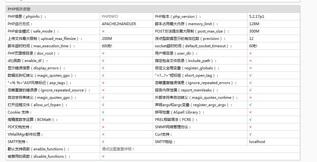Click the PHP运行方式 label
The width and height of the screenshot is (317, 162).
(20, 24)
